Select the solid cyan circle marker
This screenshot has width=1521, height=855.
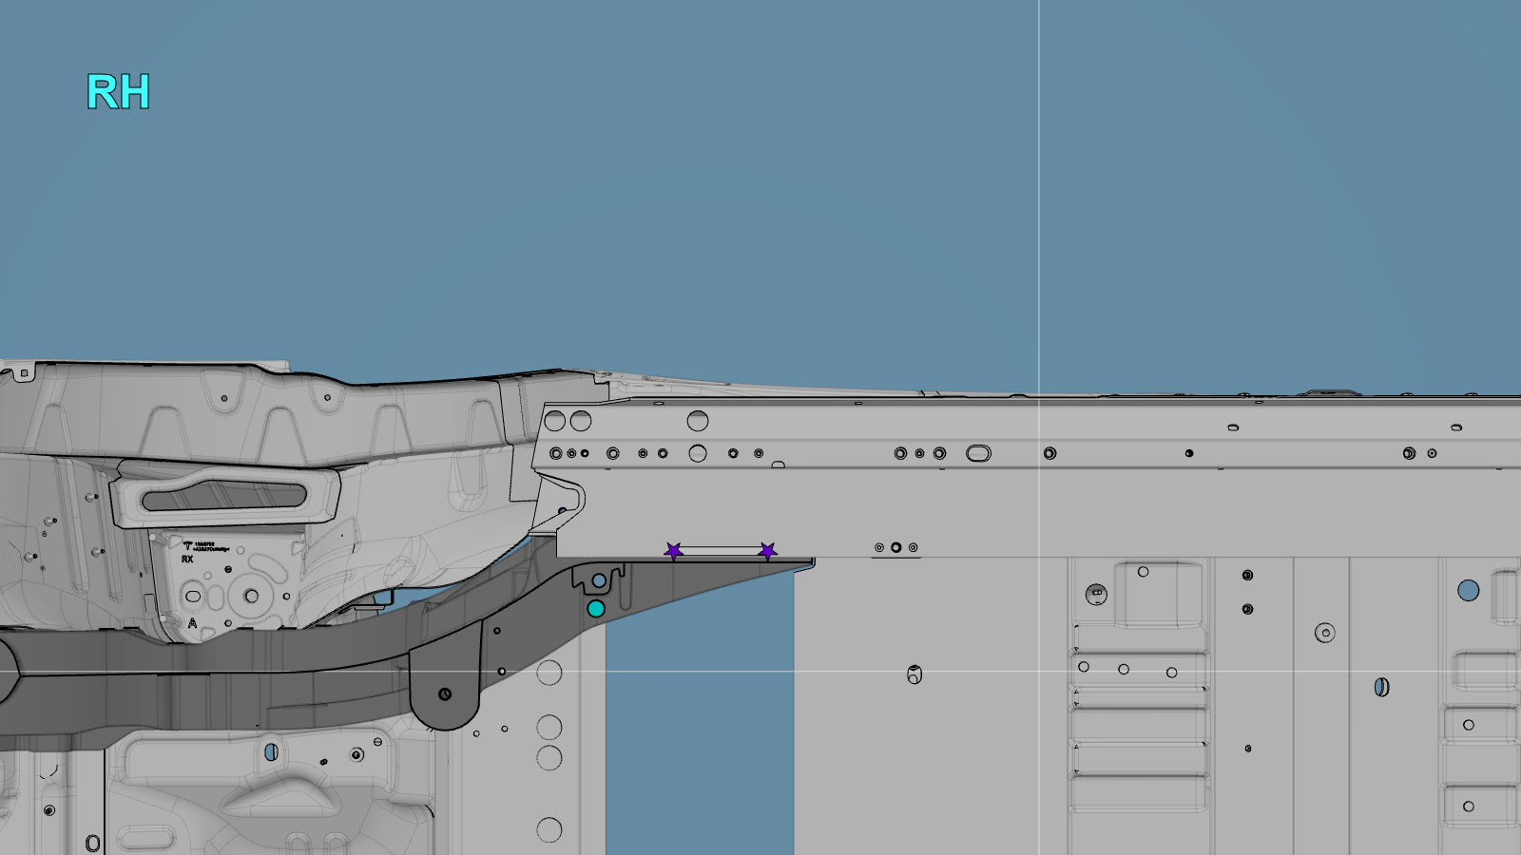tap(596, 609)
